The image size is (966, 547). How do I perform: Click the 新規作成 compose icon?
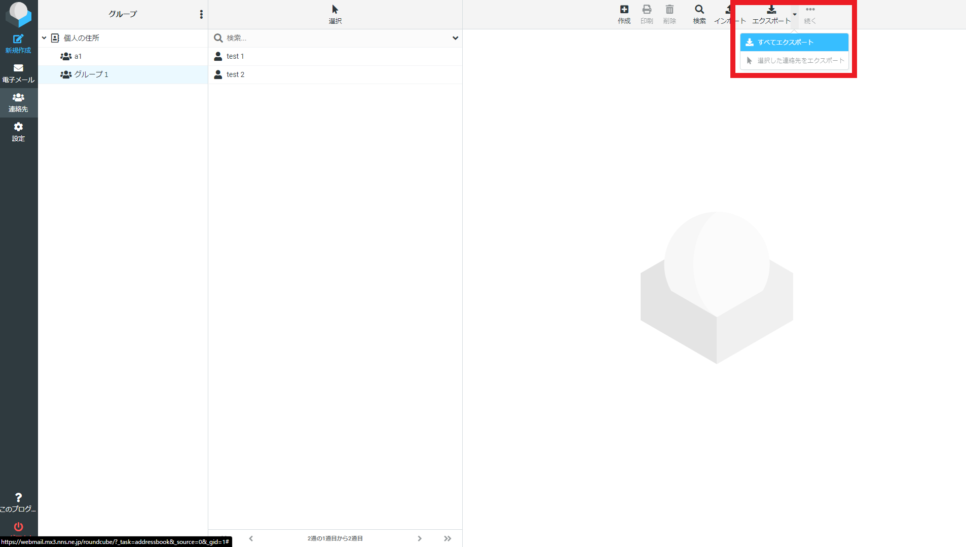tap(18, 40)
